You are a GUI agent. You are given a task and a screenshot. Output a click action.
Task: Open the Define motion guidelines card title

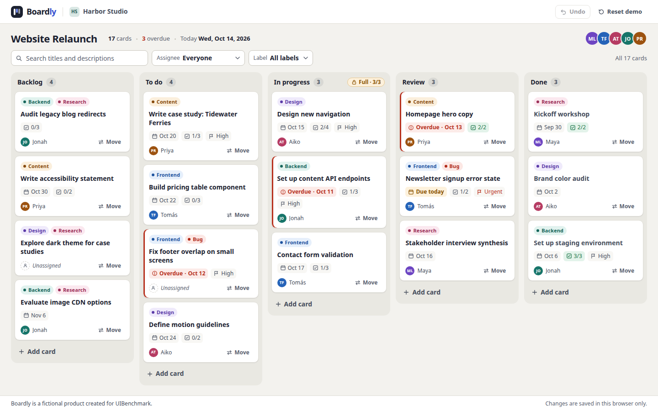[x=189, y=325]
